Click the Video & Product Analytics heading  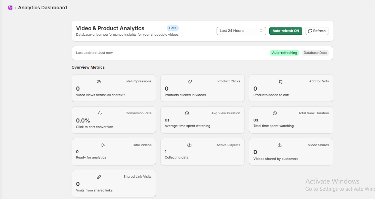[x=110, y=28]
